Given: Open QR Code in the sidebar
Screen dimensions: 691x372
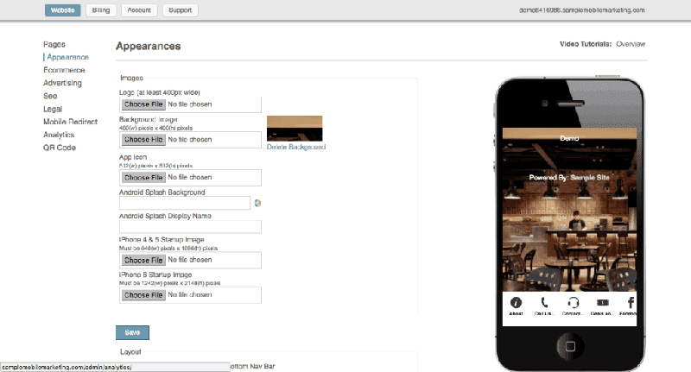Looking at the screenshot, I should pyautogui.click(x=59, y=148).
